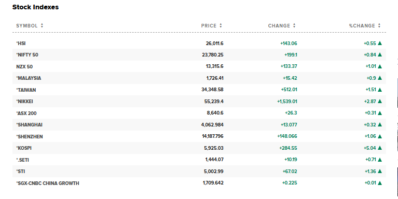Click the KOSPI percent change +5.04
Image resolution: width=398 pixels, height=199 pixels.
pos(370,148)
